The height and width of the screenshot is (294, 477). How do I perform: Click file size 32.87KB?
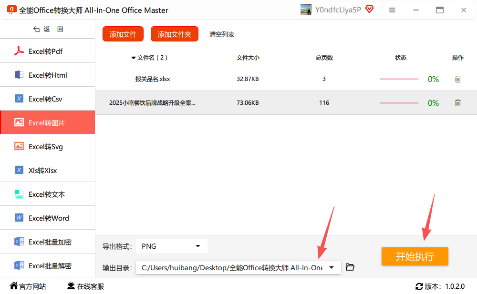[248, 79]
